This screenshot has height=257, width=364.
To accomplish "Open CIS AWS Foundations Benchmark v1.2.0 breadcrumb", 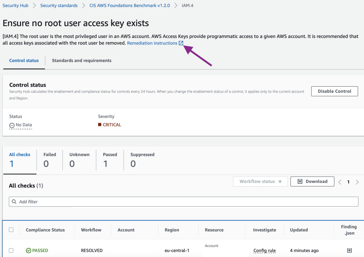I will click(x=130, y=6).
